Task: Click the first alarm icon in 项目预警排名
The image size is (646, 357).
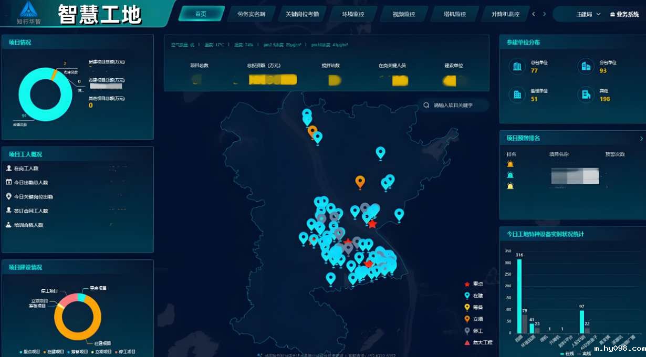Action: click(509, 164)
